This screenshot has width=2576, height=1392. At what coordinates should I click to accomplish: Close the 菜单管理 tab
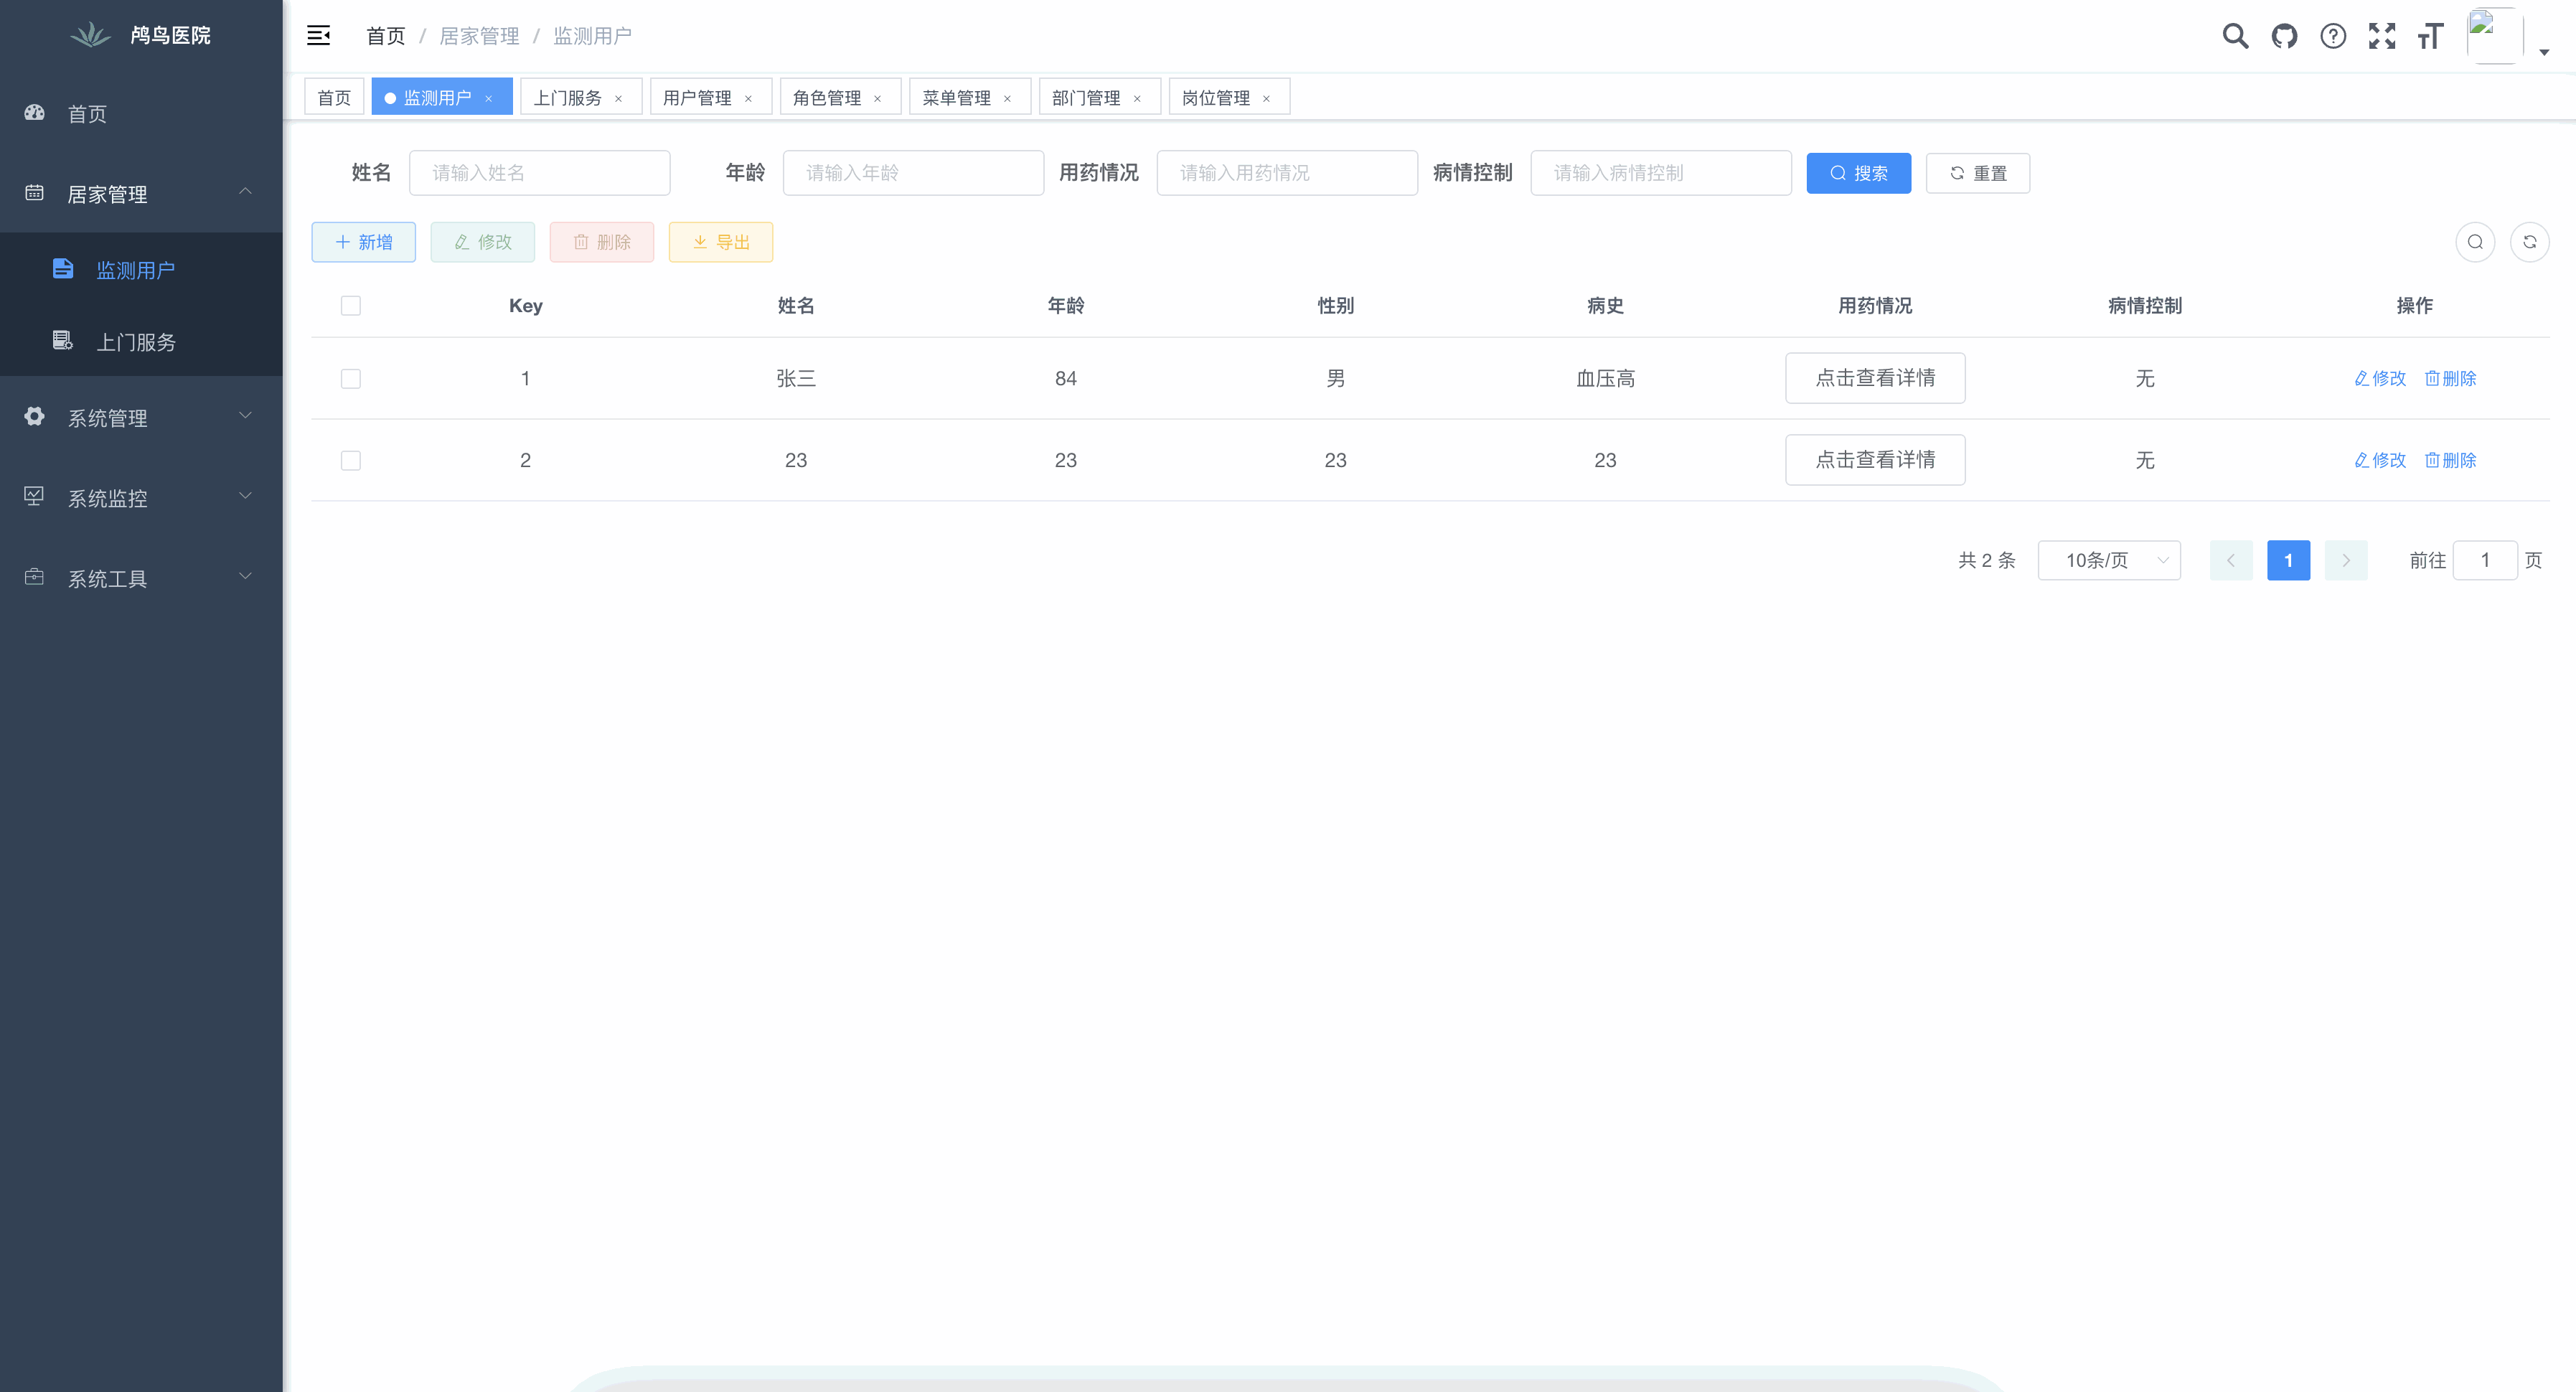(1007, 98)
